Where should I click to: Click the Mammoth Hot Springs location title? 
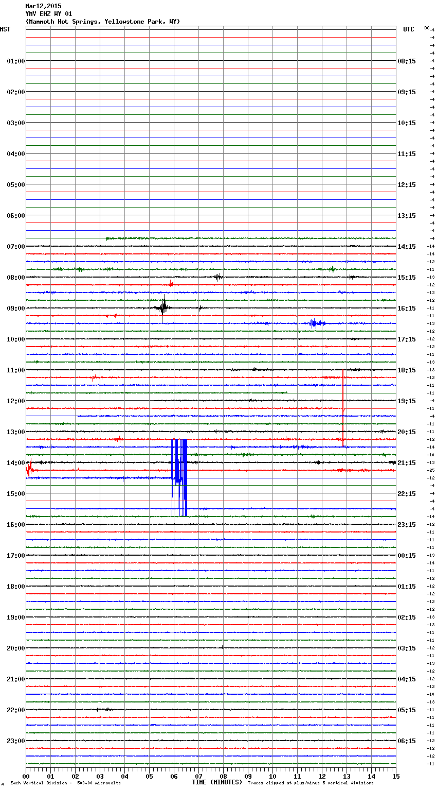pyautogui.click(x=103, y=22)
